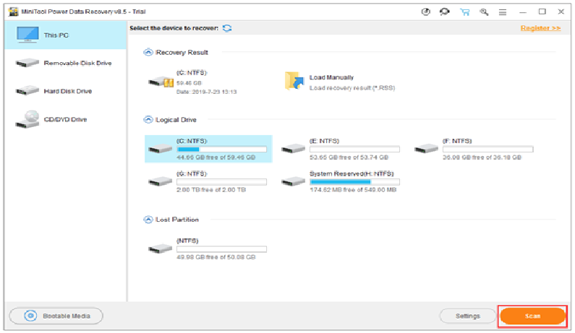Open the shopping cart purchase icon

coord(464,12)
